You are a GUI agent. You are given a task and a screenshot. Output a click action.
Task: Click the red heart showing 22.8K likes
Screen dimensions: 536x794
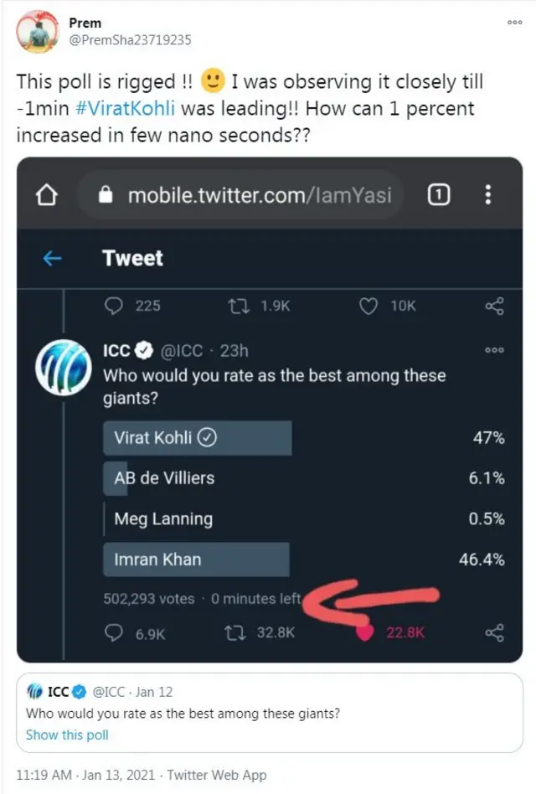click(x=365, y=633)
